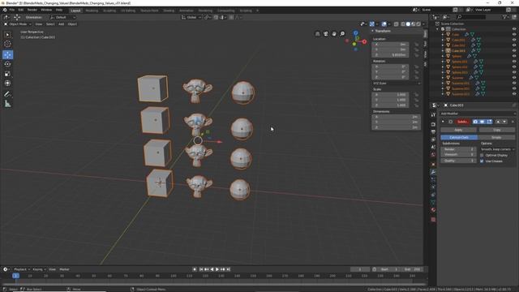The height and width of the screenshot is (292, 519).
Task: Select the Cursor tool
Action: 7,44
